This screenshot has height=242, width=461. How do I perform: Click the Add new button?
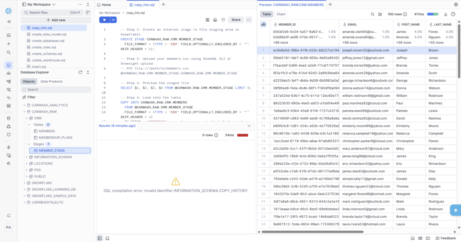tap(56, 20)
